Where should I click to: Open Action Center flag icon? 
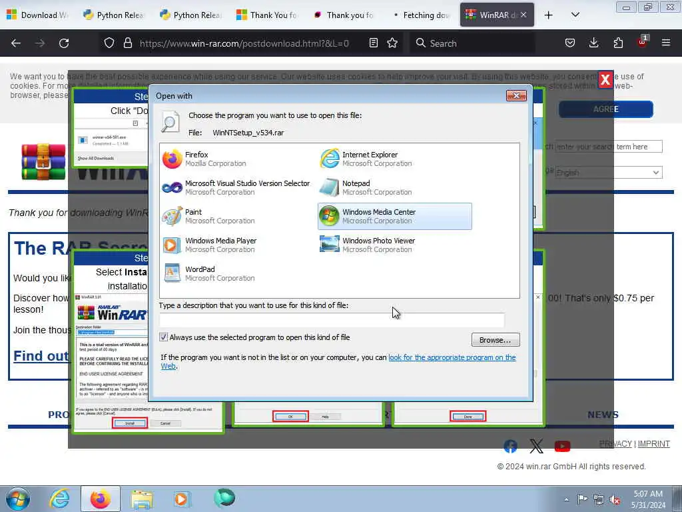point(582,499)
